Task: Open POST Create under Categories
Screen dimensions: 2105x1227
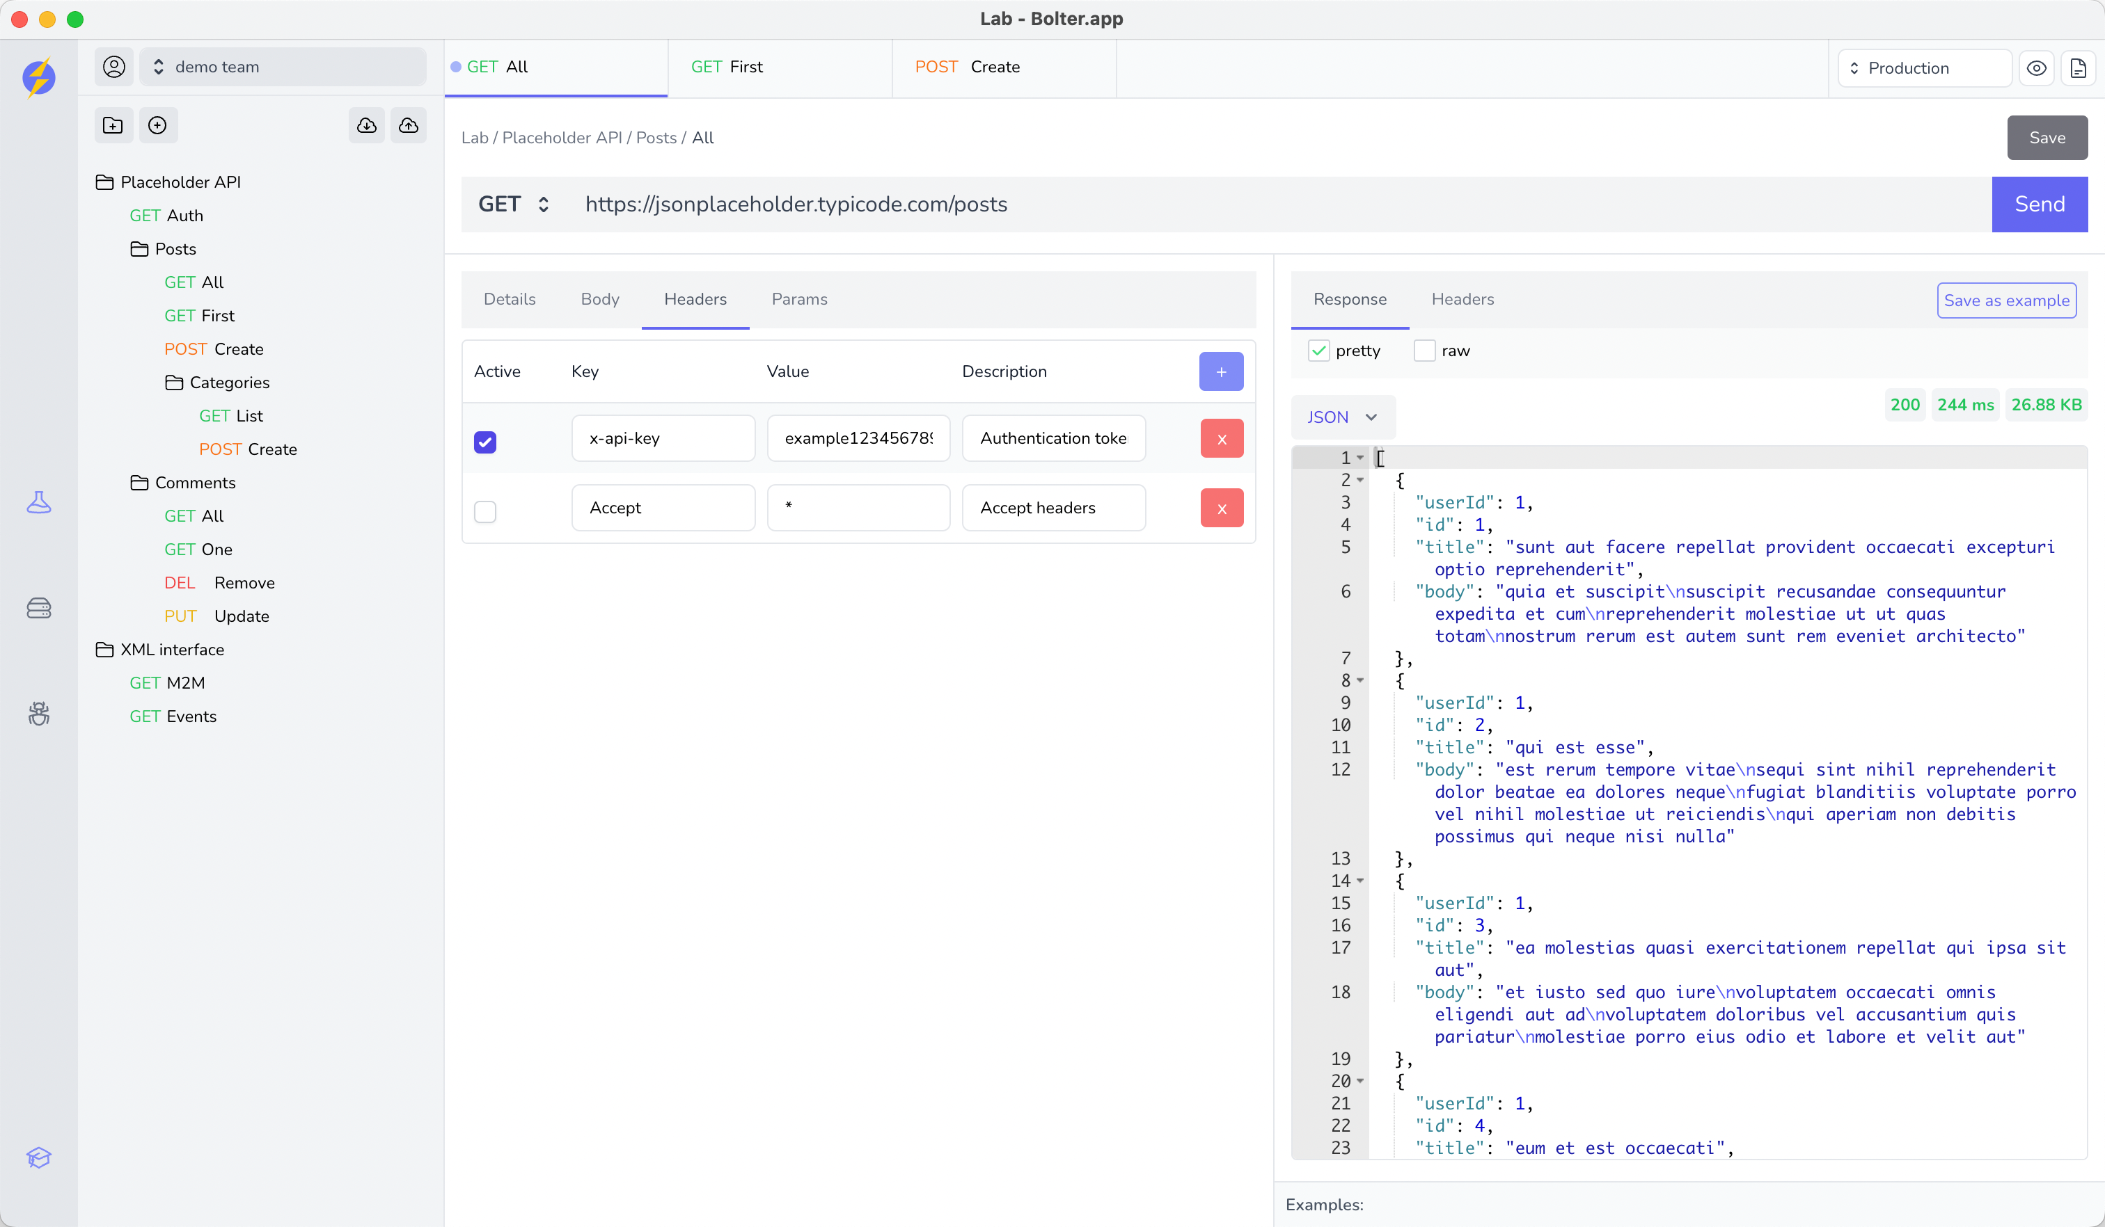Action: click(x=248, y=449)
